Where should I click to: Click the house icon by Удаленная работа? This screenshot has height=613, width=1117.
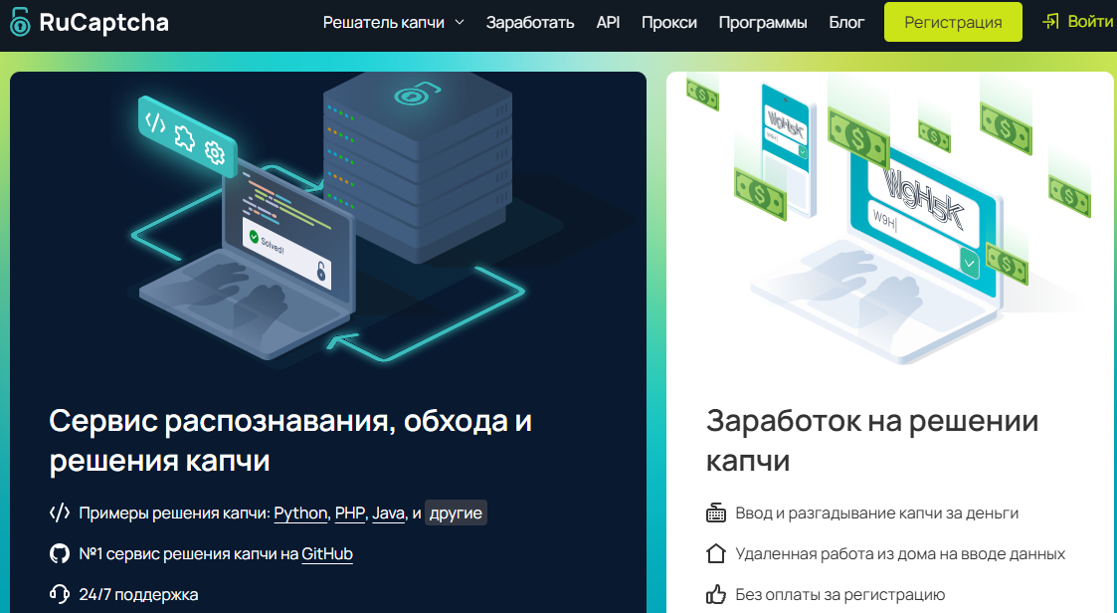click(716, 554)
